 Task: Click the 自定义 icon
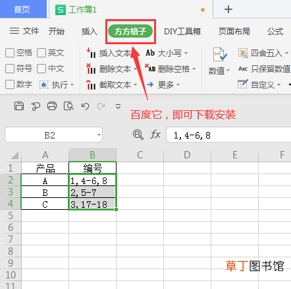[x=243, y=84]
